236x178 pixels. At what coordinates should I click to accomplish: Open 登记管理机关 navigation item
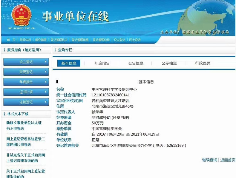pos(59,40)
